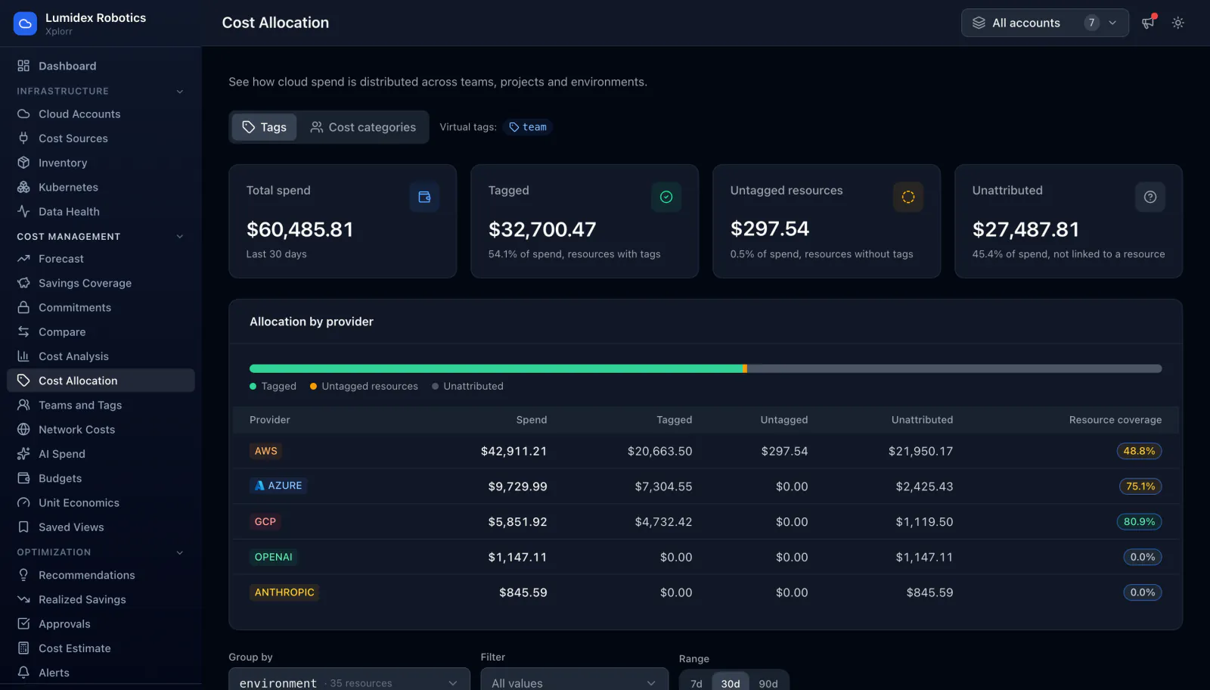
Task: Click the Untagged resources dashed-circle icon
Action: [908, 197]
